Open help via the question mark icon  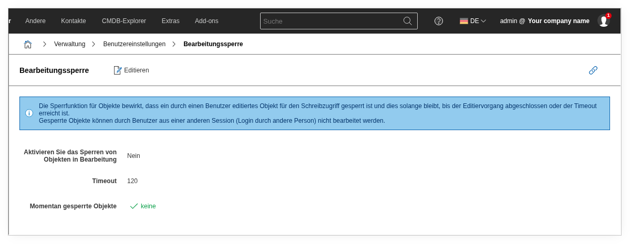click(439, 21)
